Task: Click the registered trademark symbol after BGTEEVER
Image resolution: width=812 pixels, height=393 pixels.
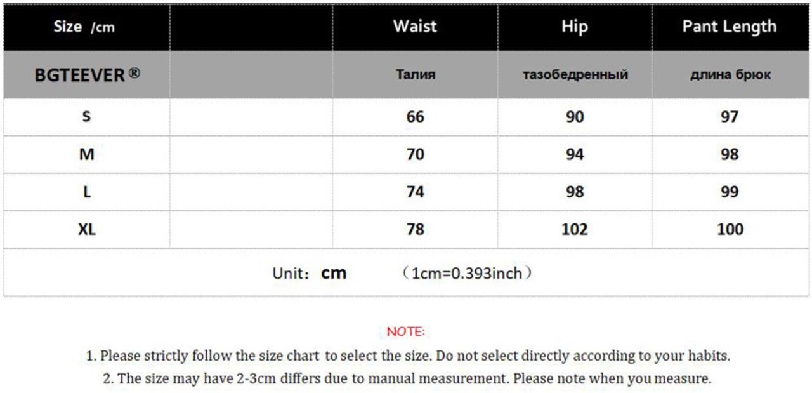Action: pyautogui.click(x=134, y=73)
